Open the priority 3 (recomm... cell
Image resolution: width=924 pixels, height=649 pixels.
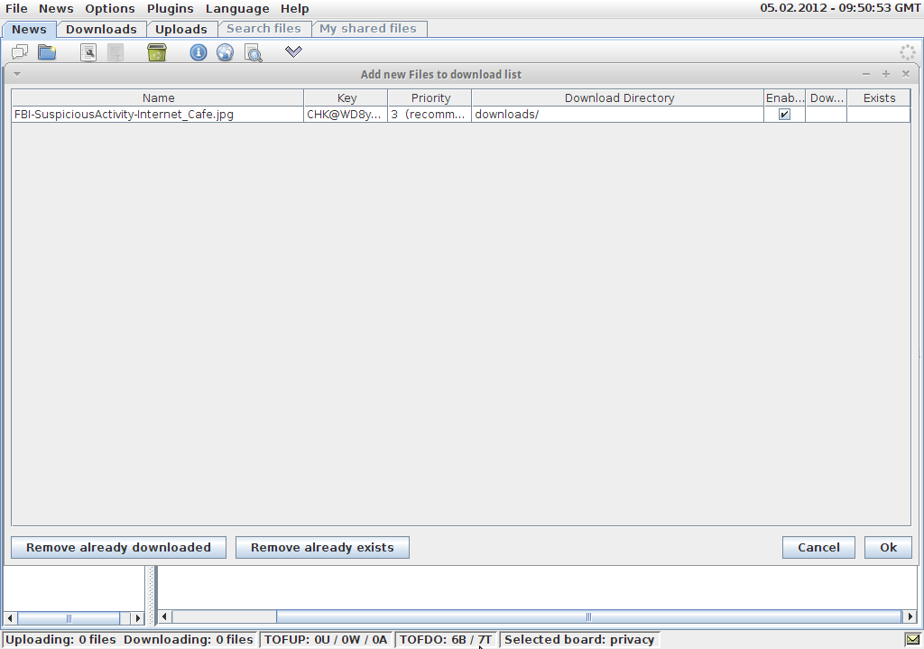pyautogui.click(x=430, y=115)
